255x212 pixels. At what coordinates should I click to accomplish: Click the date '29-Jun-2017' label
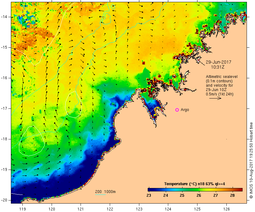click(x=218, y=62)
